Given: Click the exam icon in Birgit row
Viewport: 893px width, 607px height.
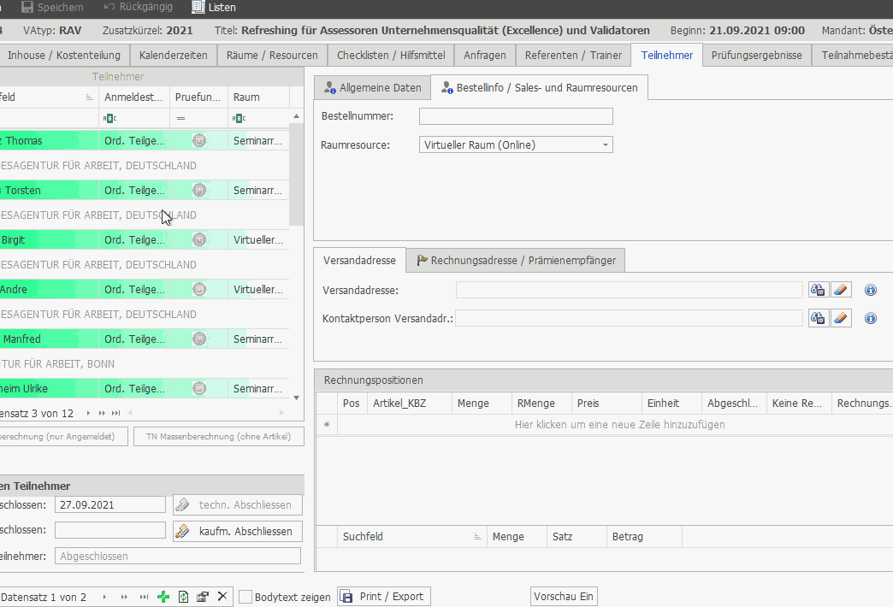Looking at the screenshot, I should [x=199, y=239].
